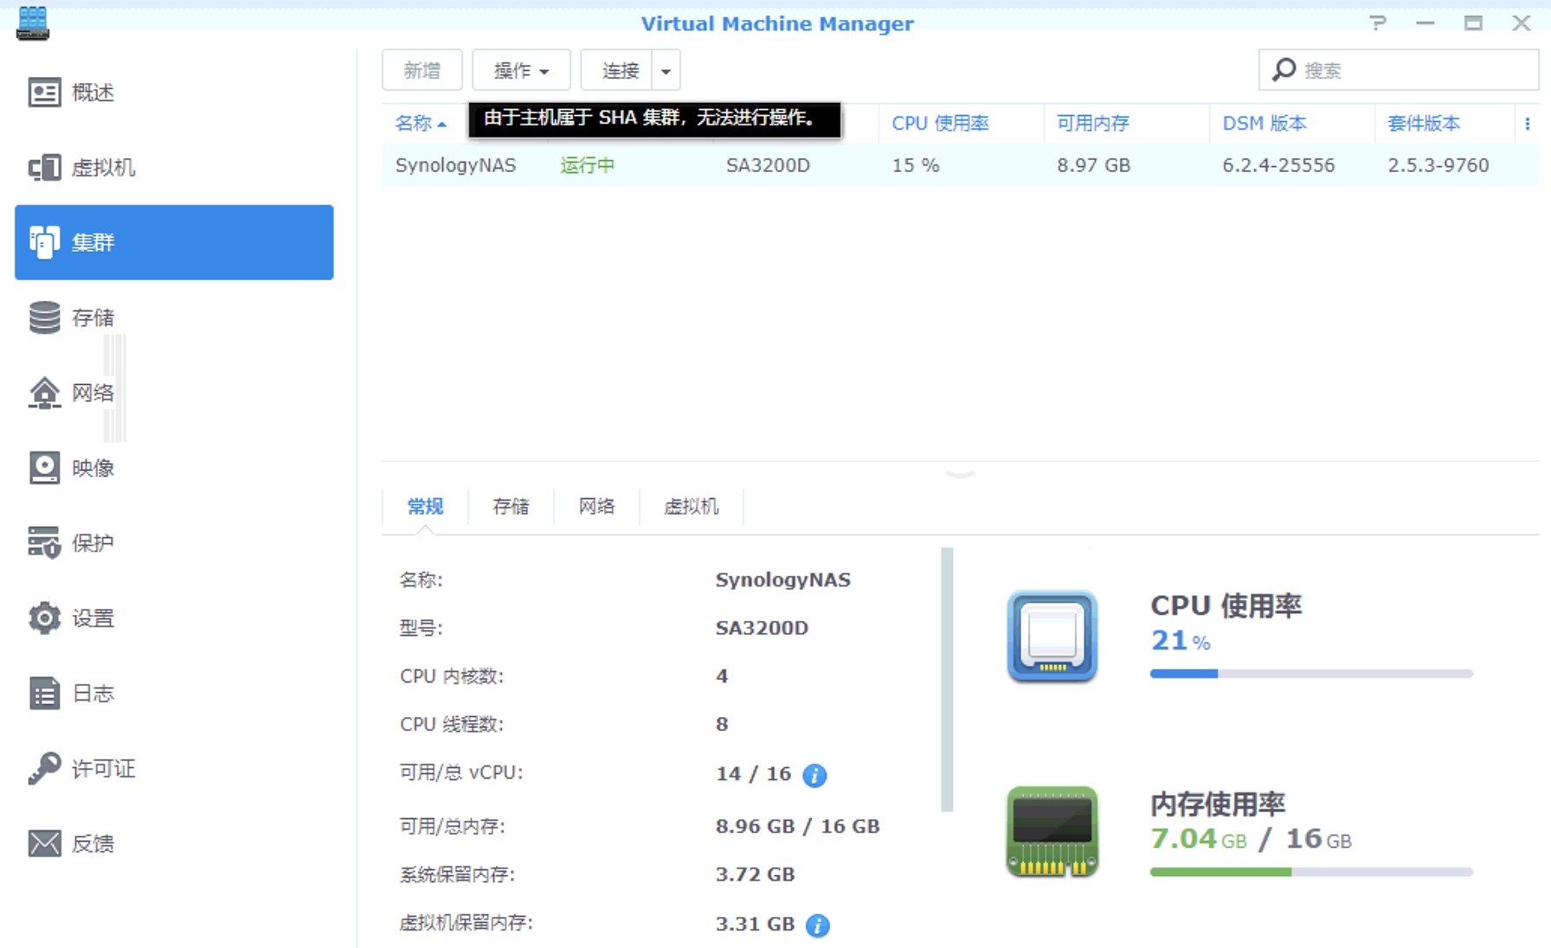Sort by 可用内存 column header

click(1093, 124)
